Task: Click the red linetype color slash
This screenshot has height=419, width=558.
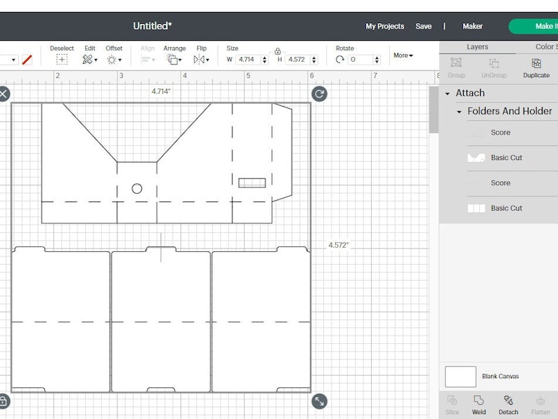Action: 27,60
